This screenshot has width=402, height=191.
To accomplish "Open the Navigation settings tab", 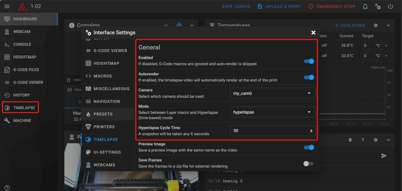I will click(x=108, y=102).
